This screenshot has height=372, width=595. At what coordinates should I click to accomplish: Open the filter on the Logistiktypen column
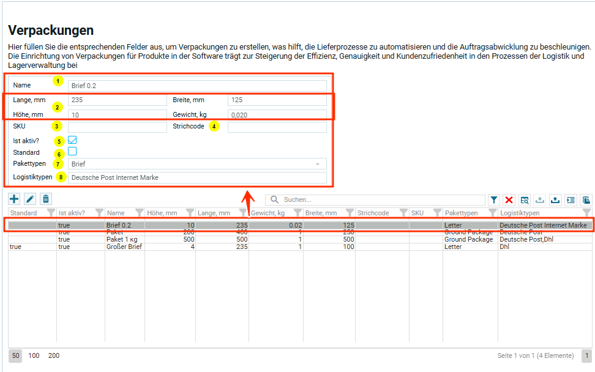[x=586, y=213]
